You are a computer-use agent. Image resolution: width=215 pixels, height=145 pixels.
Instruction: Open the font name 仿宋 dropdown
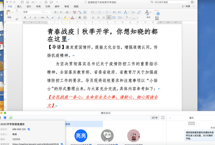33,12
